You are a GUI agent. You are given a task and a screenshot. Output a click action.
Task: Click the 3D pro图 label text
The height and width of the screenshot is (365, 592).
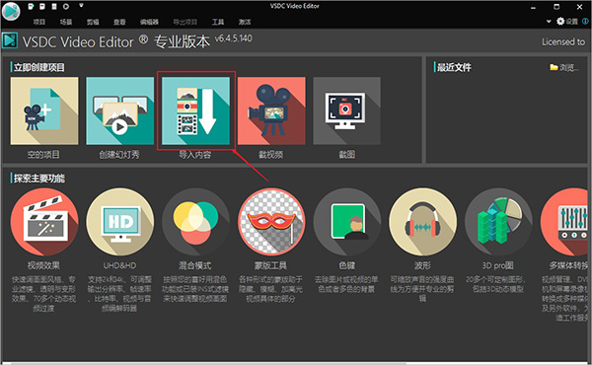(497, 265)
